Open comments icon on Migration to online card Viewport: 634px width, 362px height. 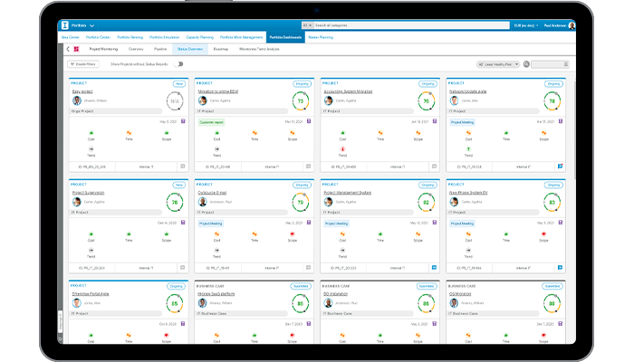[x=308, y=167]
